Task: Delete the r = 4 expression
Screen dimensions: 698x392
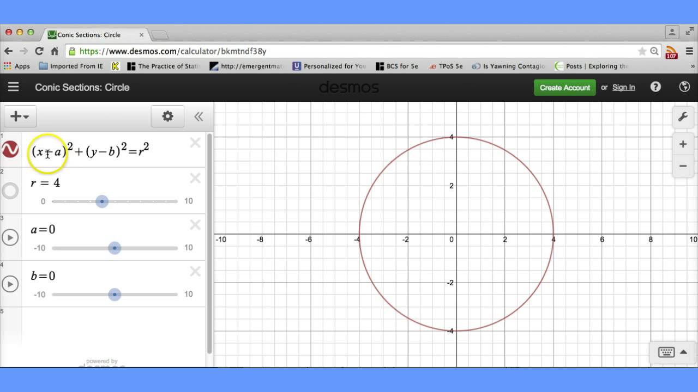Action: pos(195,178)
